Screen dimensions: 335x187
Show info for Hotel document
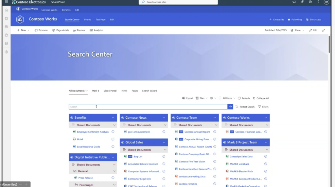coord(113,139)
